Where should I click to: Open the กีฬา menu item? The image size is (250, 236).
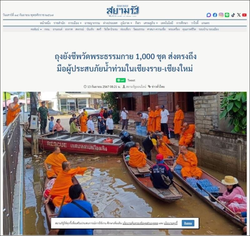click(138, 23)
